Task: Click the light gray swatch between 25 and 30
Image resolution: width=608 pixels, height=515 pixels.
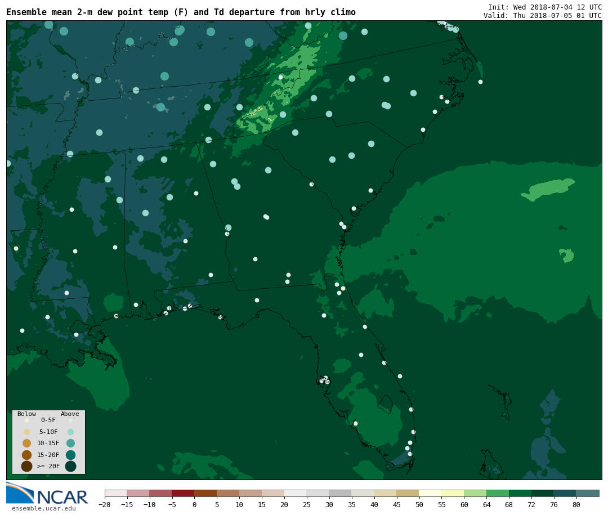Action: click(318, 493)
